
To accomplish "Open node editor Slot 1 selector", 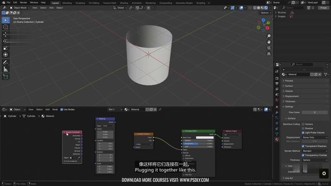I will 115,110.
